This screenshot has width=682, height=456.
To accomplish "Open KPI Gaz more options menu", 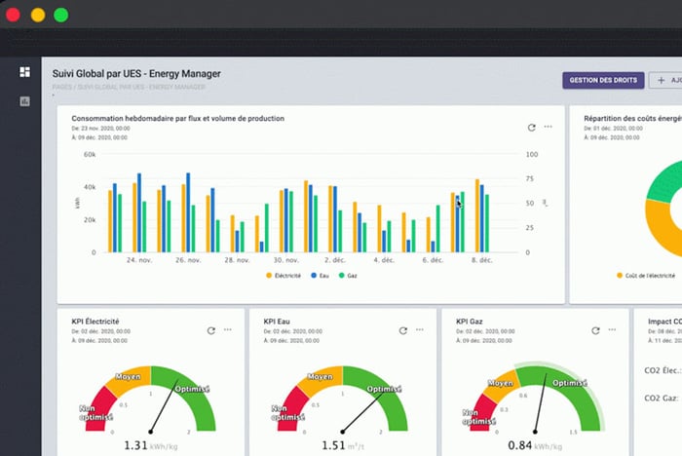I will [x=612, y=329].
